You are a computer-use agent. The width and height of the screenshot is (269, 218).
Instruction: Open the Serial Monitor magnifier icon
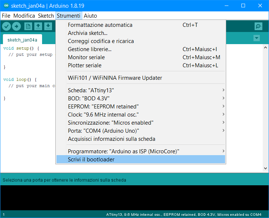click(x=258, y=26)
